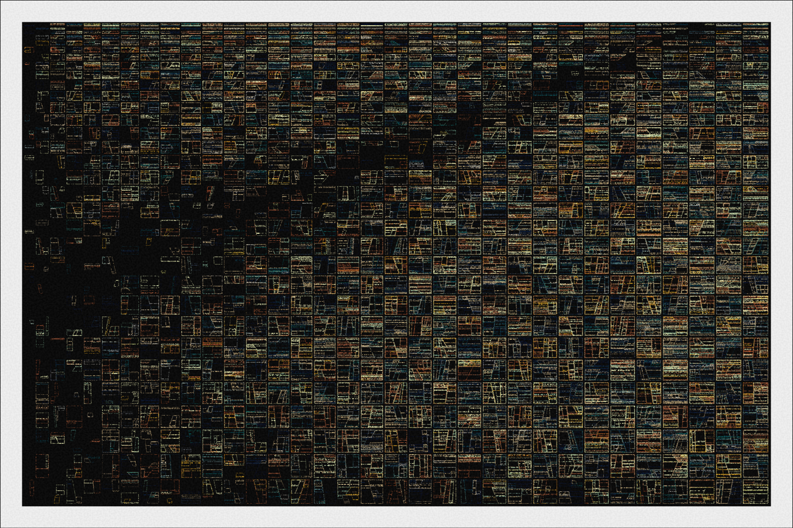Click the empty black cell in the upper middle
The width and height of the screenshot is (793, 528).
(371, 159)
